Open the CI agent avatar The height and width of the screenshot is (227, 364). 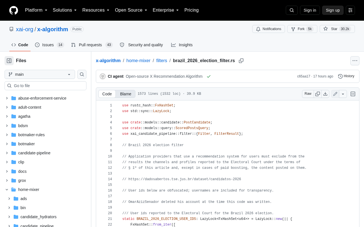point(103,76)
